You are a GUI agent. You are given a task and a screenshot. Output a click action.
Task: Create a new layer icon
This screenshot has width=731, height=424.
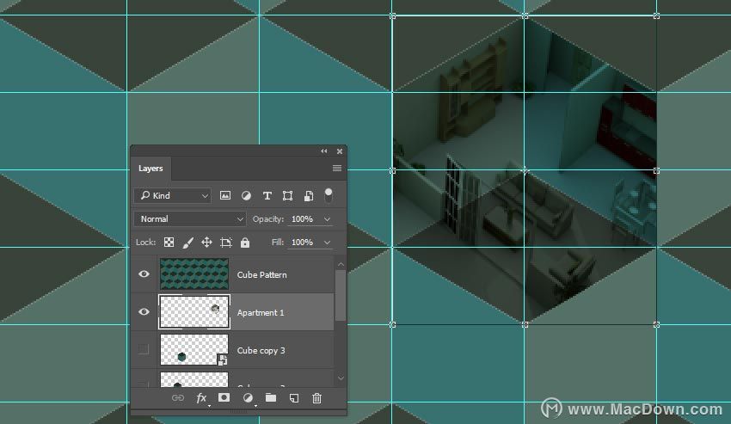pyautogui.click(x=294, y=398)
